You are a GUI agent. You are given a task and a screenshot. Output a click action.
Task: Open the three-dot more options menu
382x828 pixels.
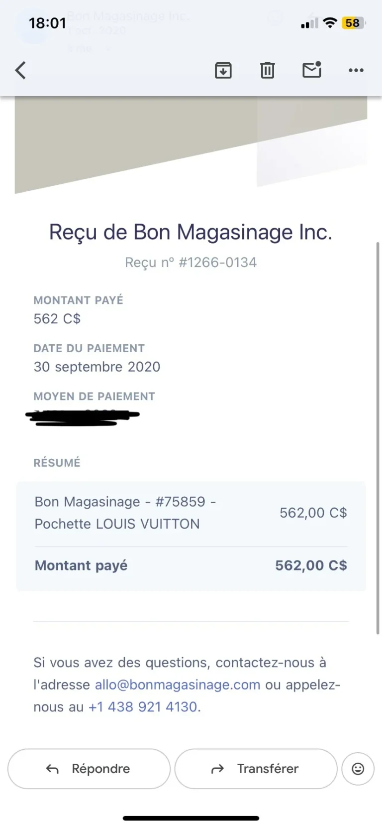(356, 70)
